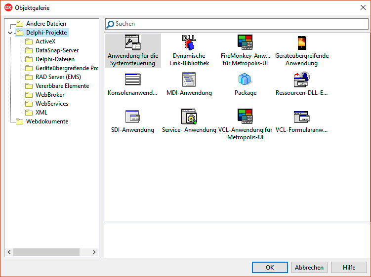Select the Package cube icon
371x277 pixels.
[x=245, y=79]
